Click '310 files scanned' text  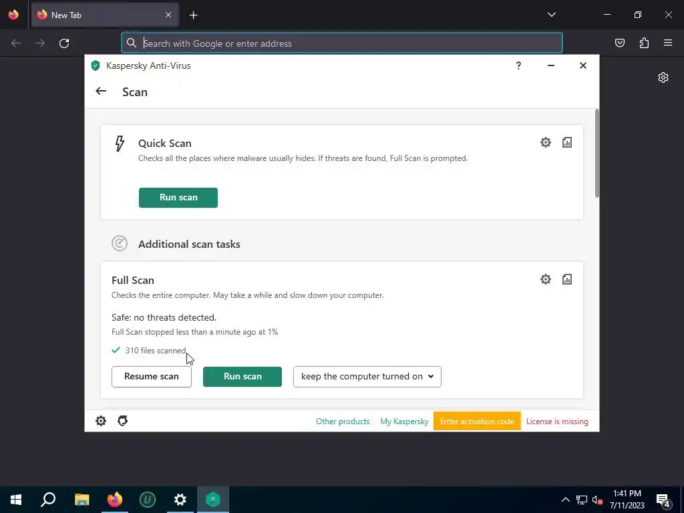156,350
